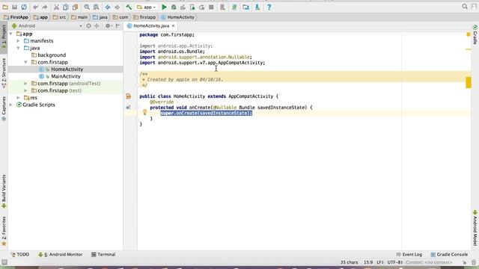Select HomeActivity in project tree
Viewport: 479px width, 269px height.
[x=61, y=69]
